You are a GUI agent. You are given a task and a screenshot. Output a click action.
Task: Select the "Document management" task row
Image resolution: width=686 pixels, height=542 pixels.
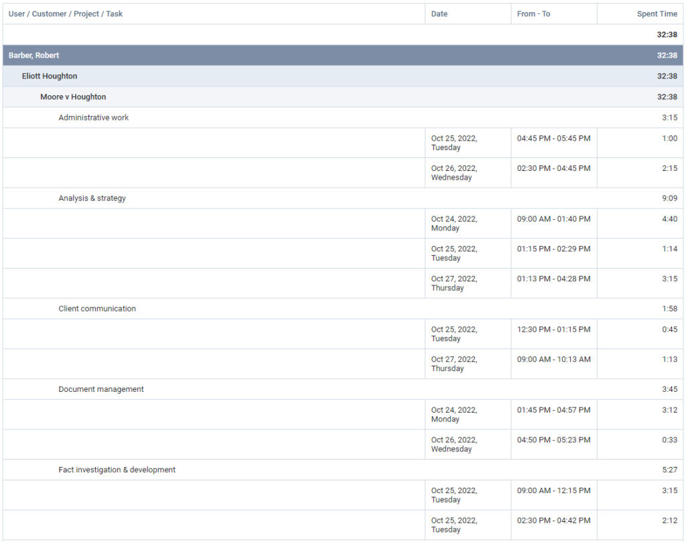(99, 389)
